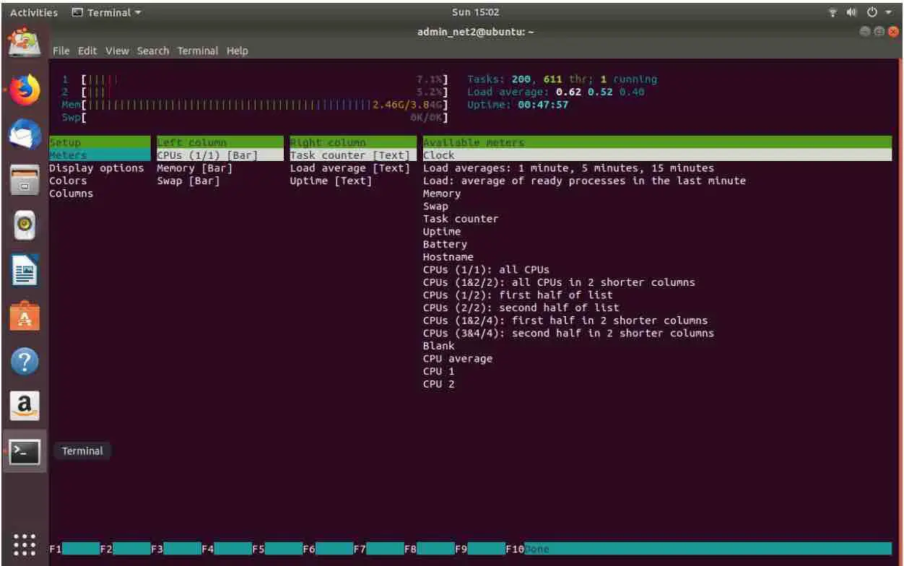Image resolution: width=904 pixels, height=566 pixels.
Task: Open the File menu
Action: point(61,51)
